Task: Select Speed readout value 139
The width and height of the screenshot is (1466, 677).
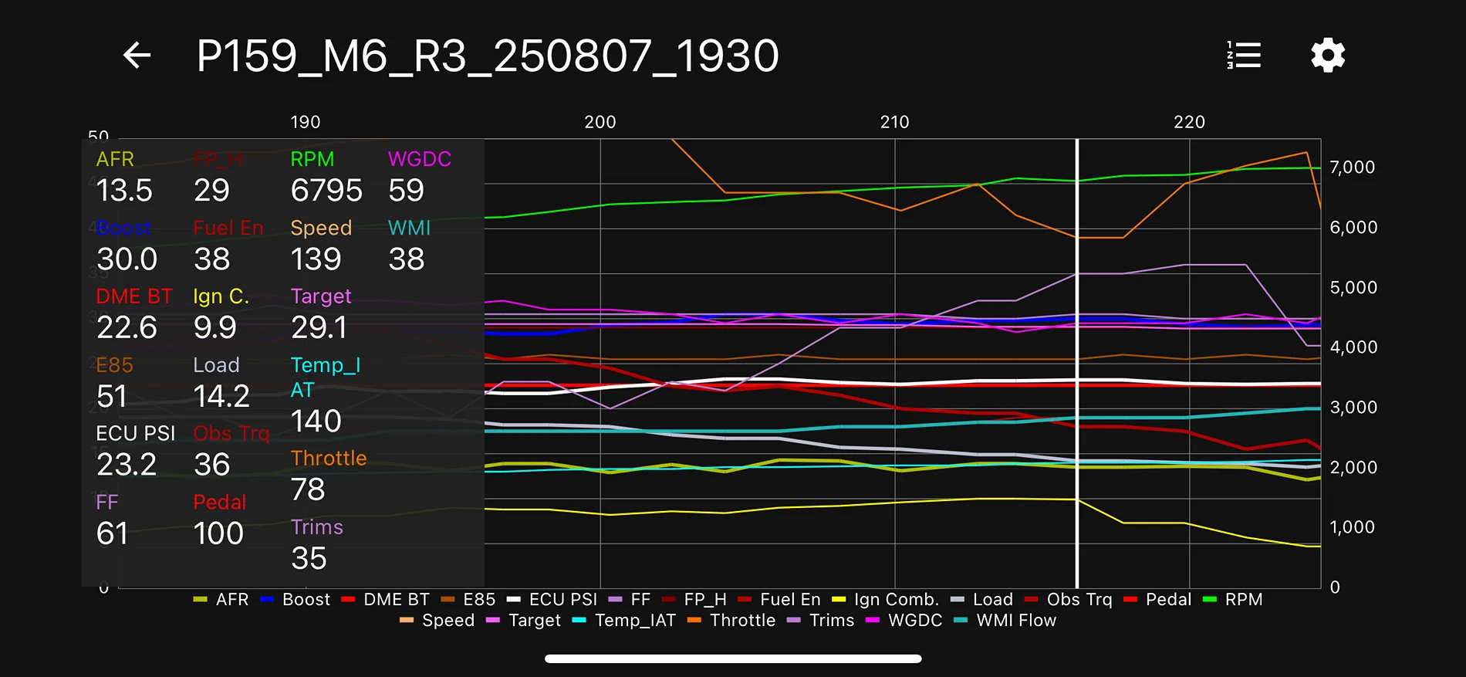Action: (316, 259)
